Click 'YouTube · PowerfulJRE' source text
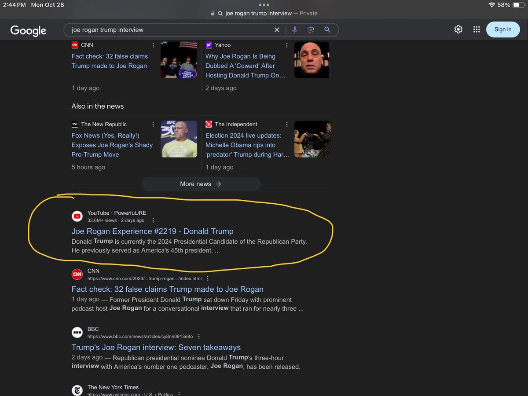 (x=117, y=213)
